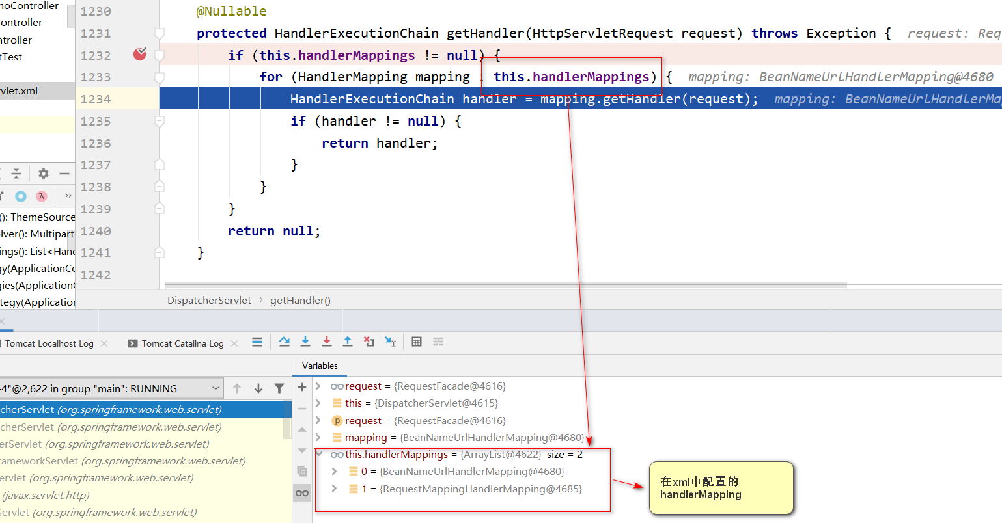1002x523 pixels.
Task: Expand the 'this' DispatcherServlet@4615 variable
Action: click(318, 403)
